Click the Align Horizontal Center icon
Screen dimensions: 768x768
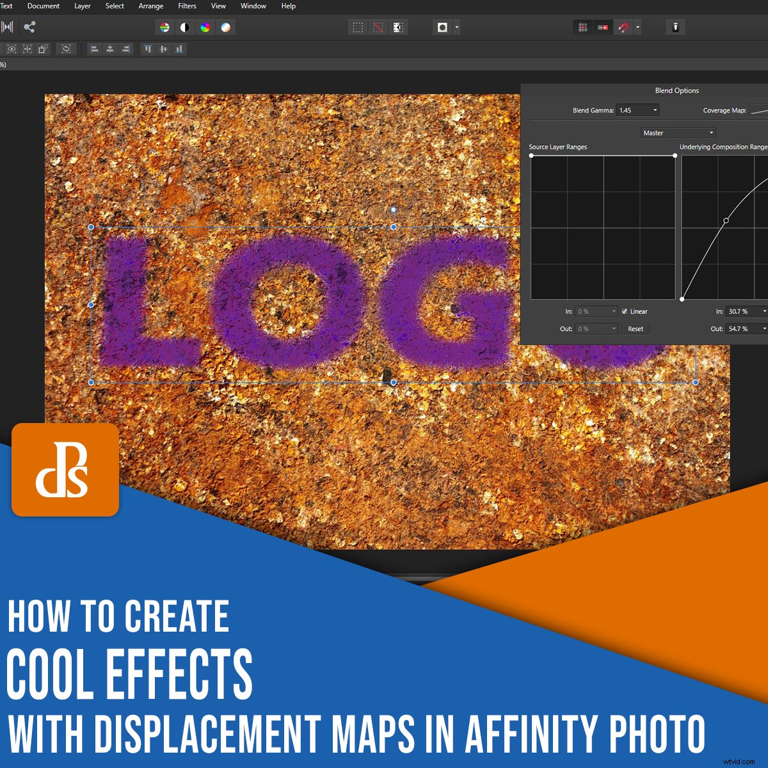[109, 49]
